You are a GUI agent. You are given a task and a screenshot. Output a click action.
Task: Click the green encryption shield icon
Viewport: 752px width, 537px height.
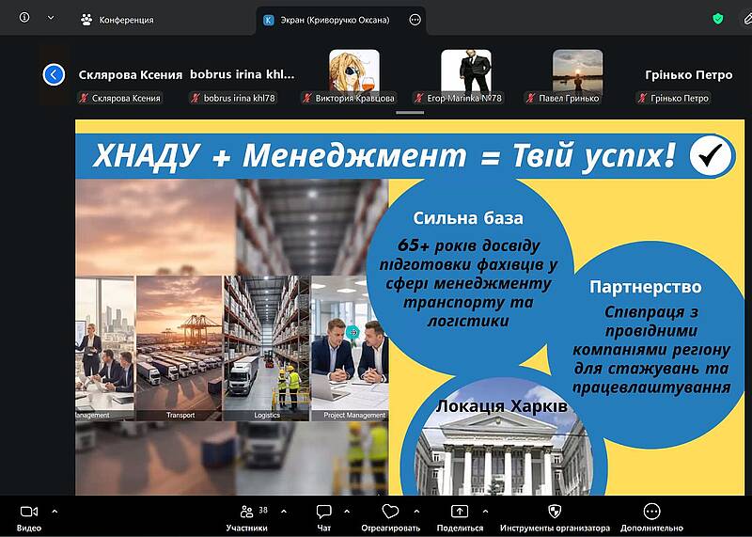(x=718, y=19)
